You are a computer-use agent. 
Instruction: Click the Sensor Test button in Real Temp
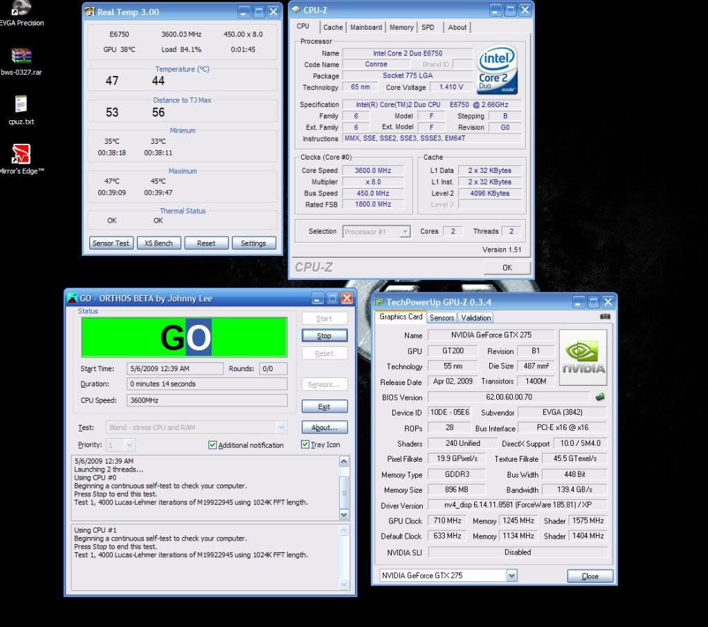click(111, 243)
